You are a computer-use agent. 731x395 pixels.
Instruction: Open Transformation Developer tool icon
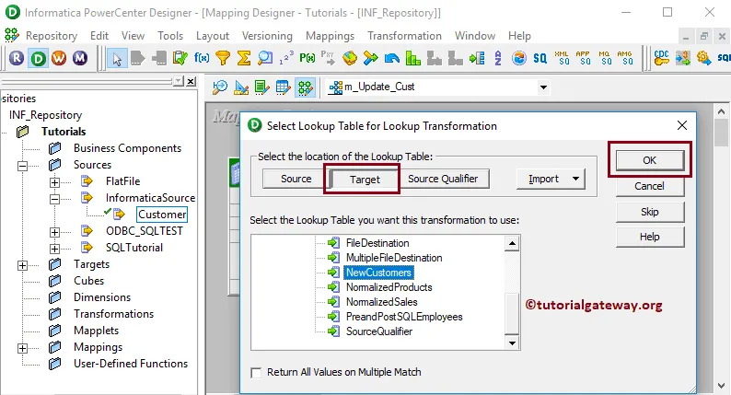262,87
